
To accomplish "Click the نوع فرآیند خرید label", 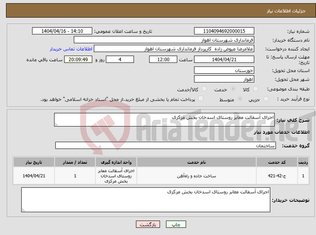I will click(293, 99).
